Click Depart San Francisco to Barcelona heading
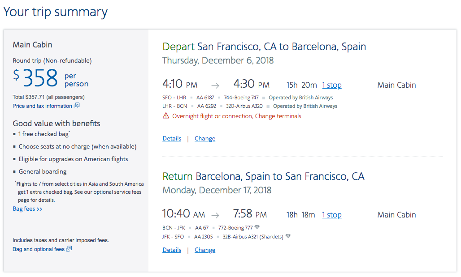The width and height of the screenshot is (461, 277). pos(264,47)
